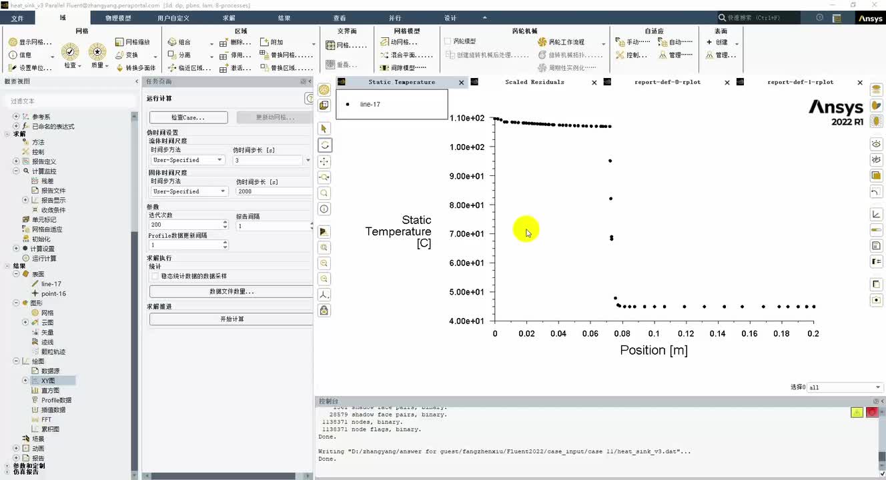Click 转换多面体 convert polyhedra icon
This screenshot has width=886, height=480.
pyautogui.click(x=120, y=67)
